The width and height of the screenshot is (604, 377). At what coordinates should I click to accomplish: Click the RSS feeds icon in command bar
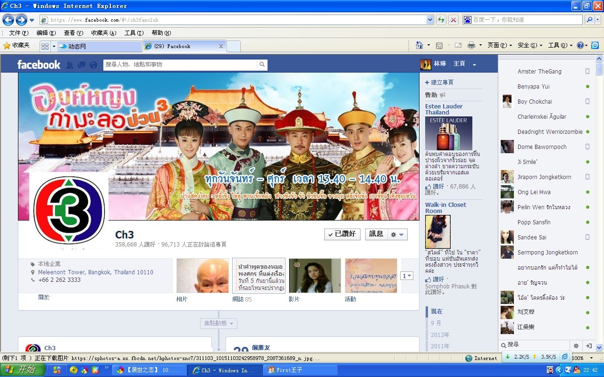click(x=439, y=45)
